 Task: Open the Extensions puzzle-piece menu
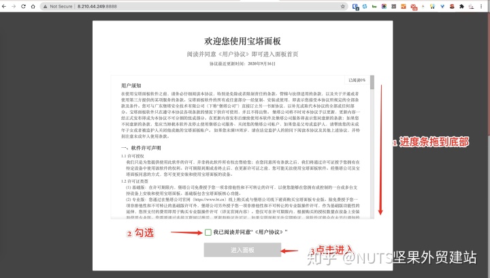coord(461,6)
